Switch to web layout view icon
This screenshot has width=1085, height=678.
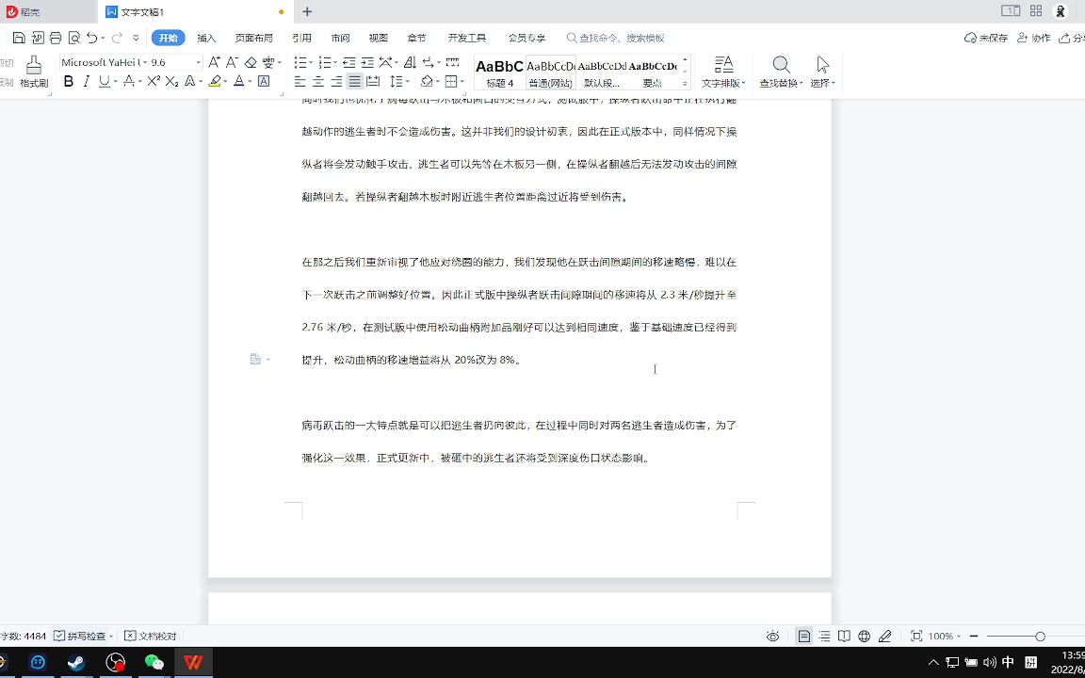865,635
